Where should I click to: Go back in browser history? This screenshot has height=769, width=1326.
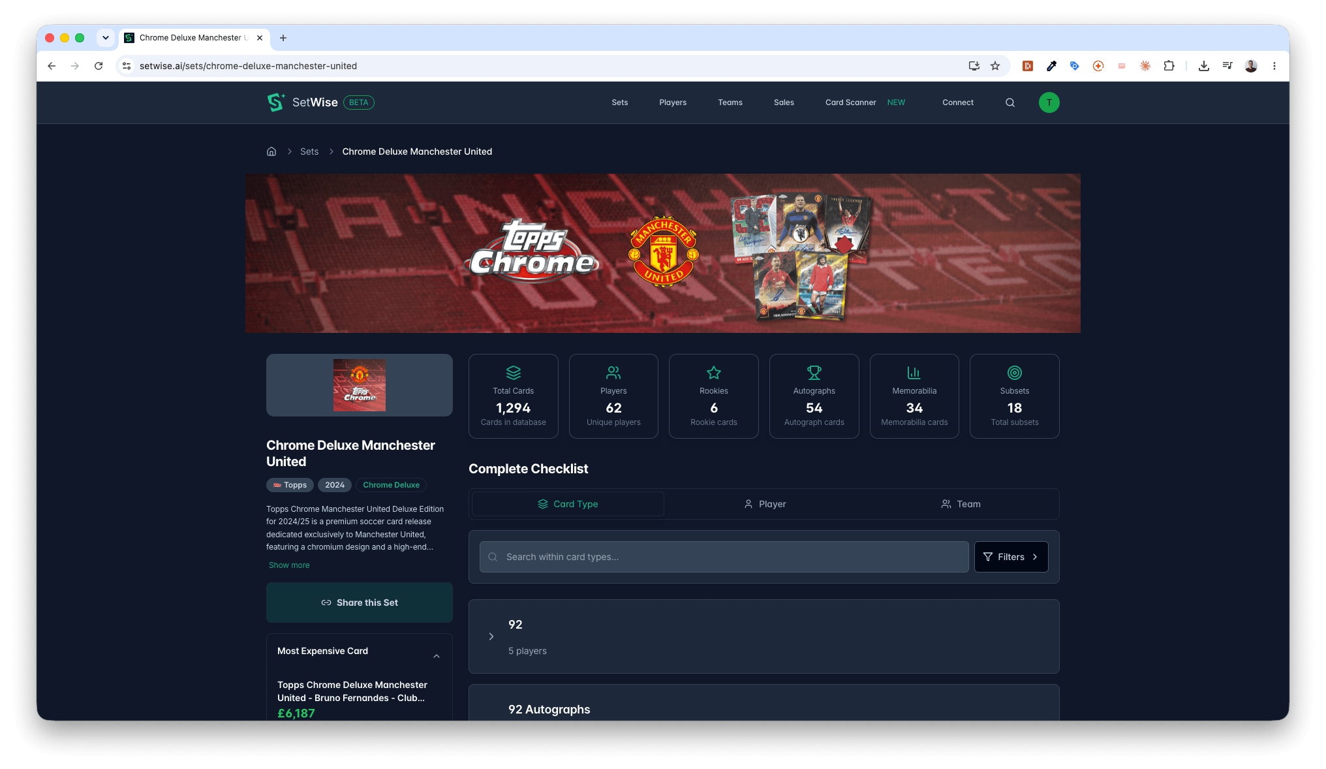[52, 66]
